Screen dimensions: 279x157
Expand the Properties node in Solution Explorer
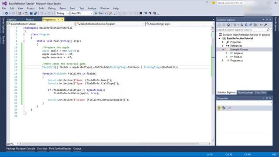tap(223, 42)
